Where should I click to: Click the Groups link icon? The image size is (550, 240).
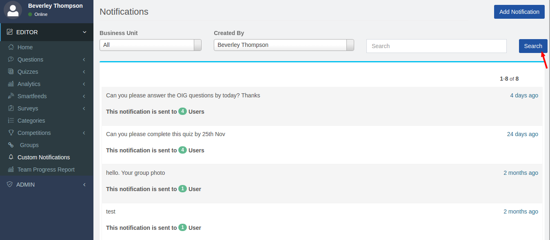click(x=11, y=145)
